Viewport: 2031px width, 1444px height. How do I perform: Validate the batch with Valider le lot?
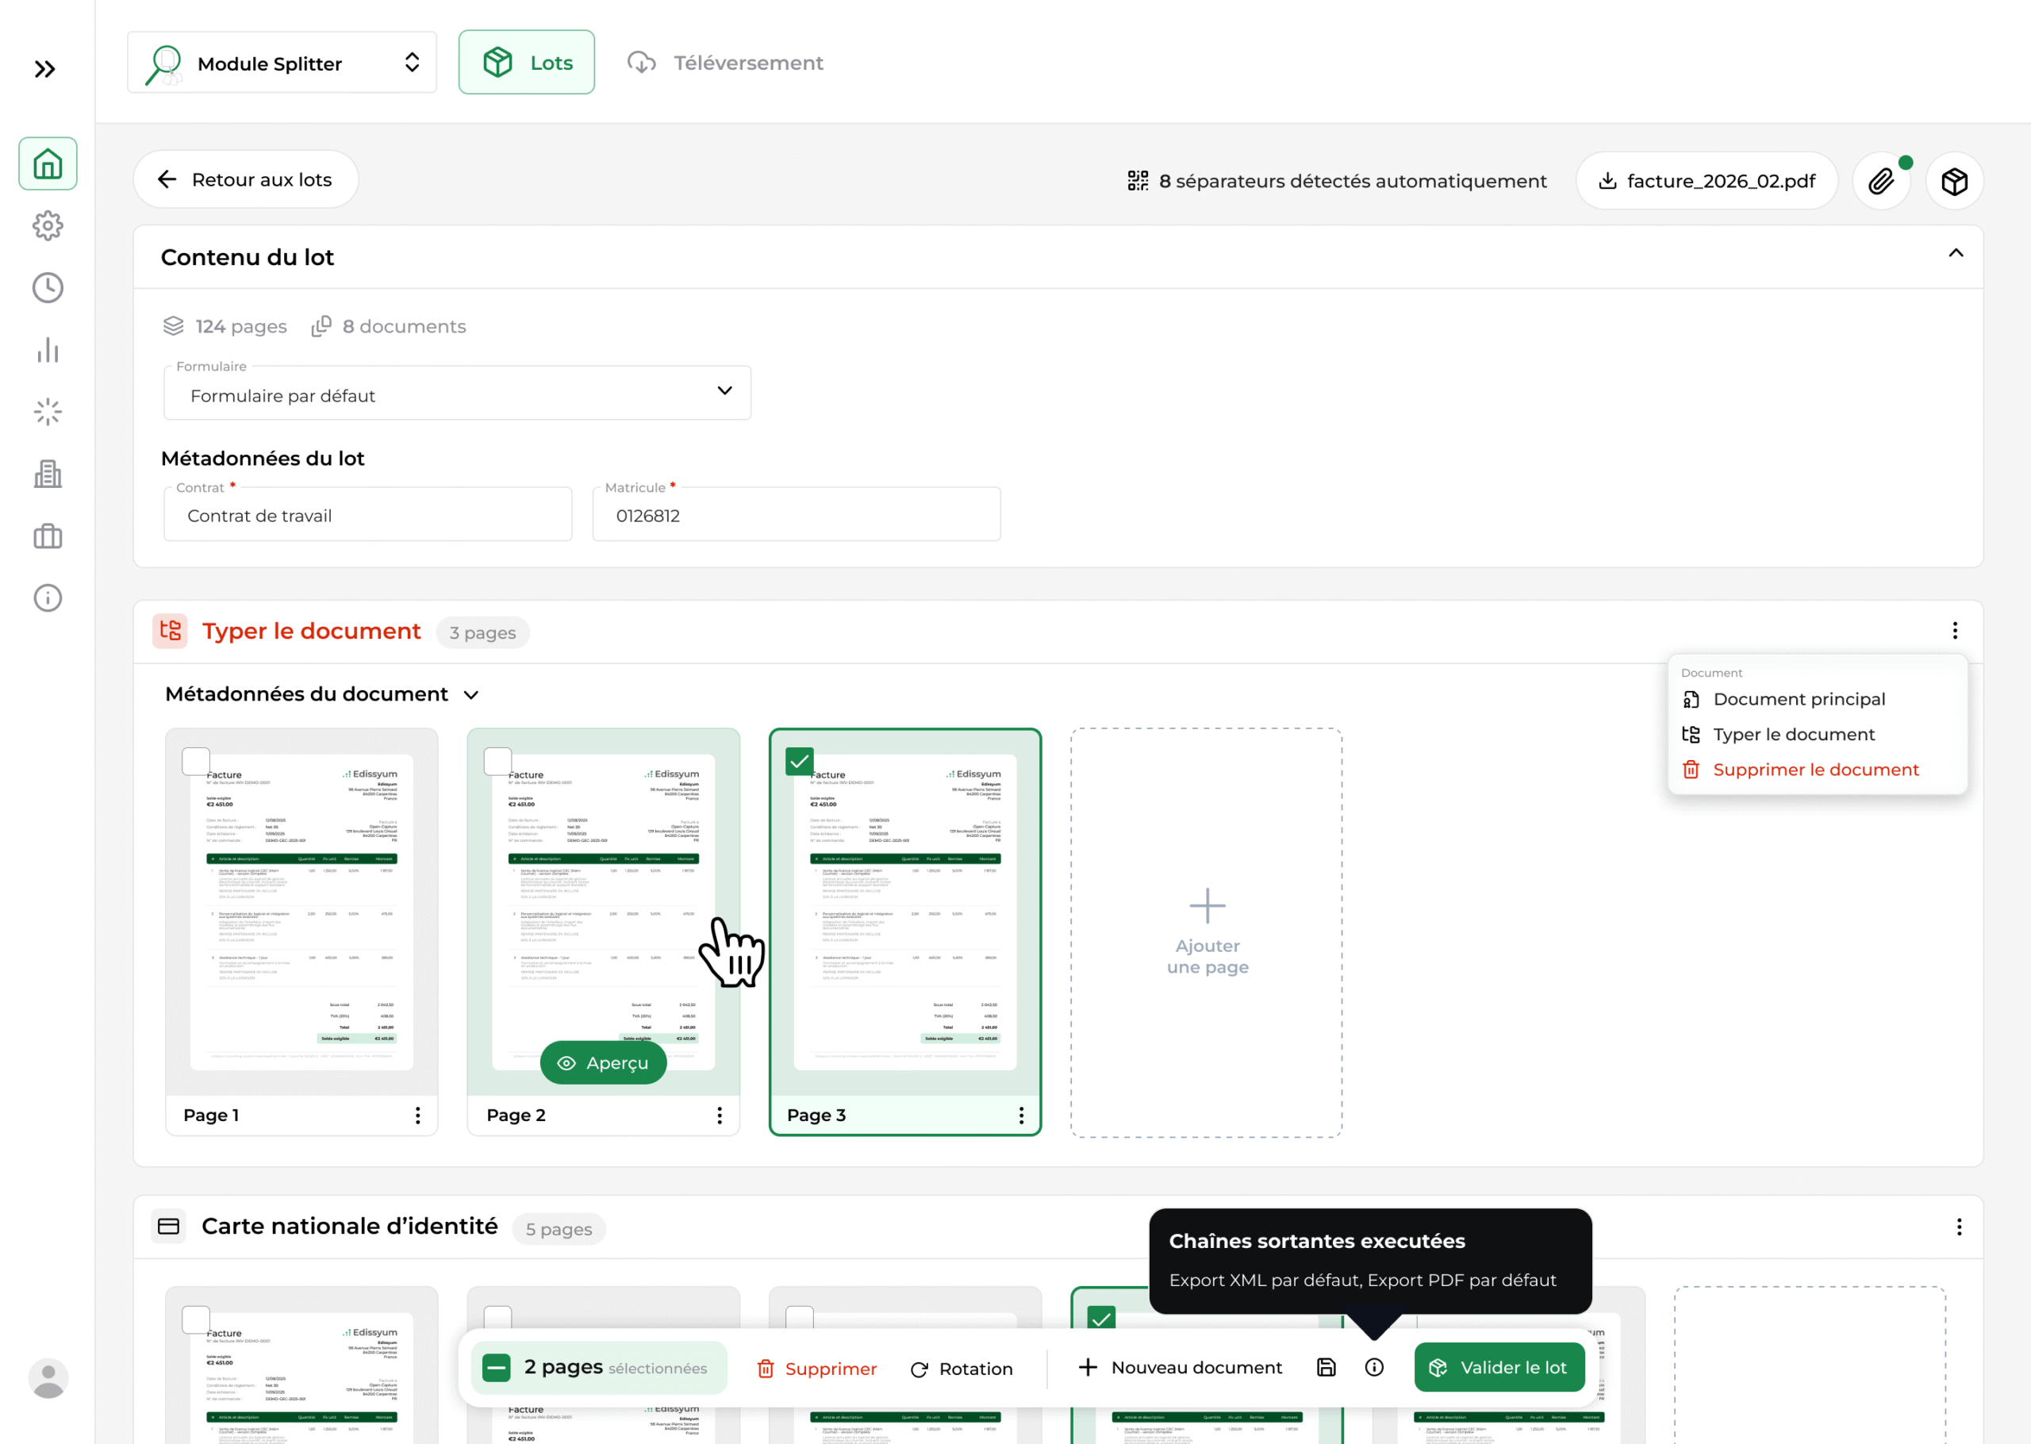[x=1499, y=1368]
